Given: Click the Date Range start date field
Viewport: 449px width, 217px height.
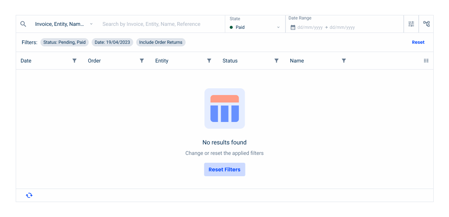Looking at the screenshot, I should 310,27.
